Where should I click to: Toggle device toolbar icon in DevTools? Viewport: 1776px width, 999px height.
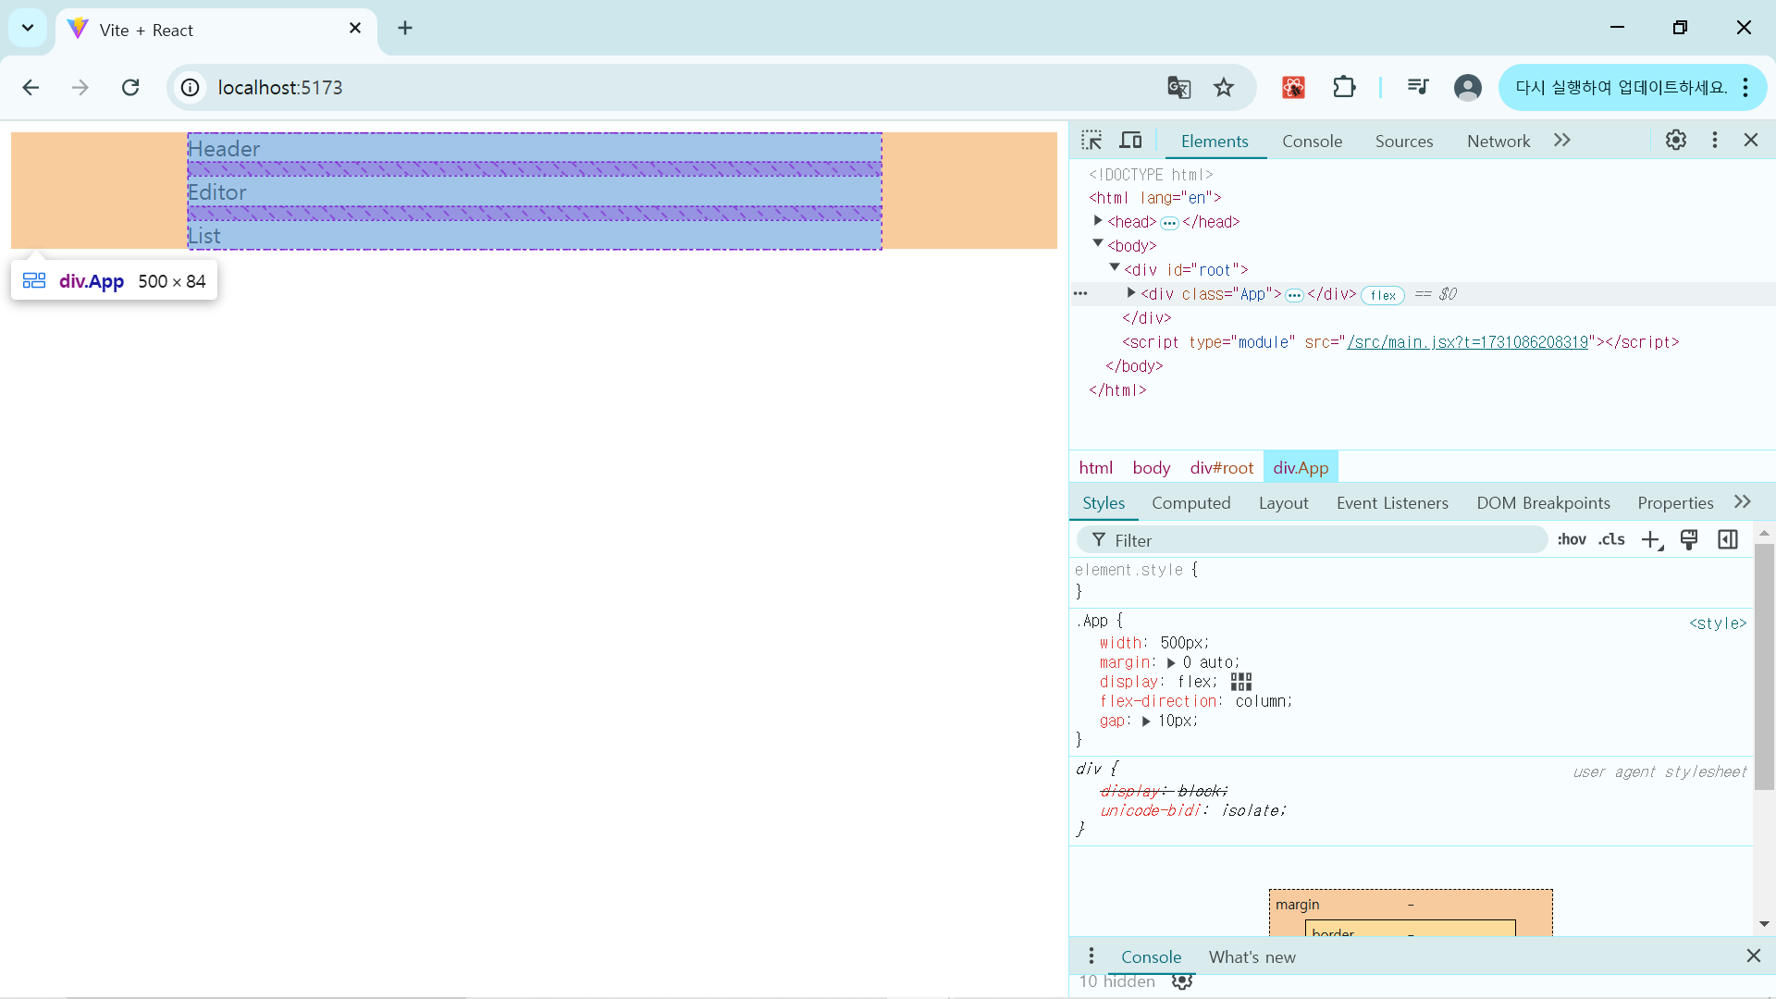click(x=1130, y=141)
